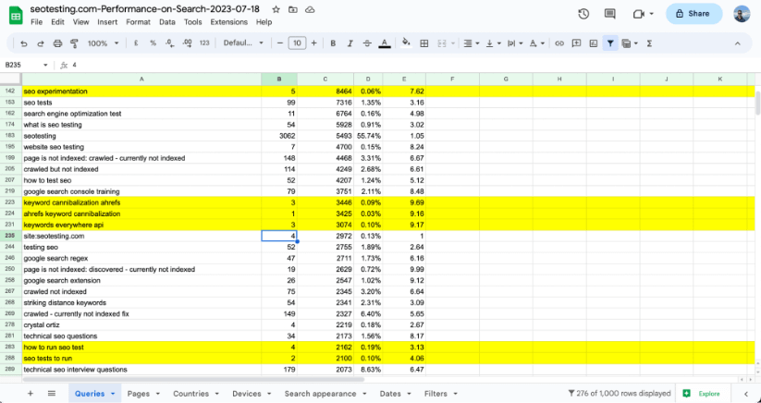Open the Edit menu
This screenshot has height=403, width=761.
point(57,22)
